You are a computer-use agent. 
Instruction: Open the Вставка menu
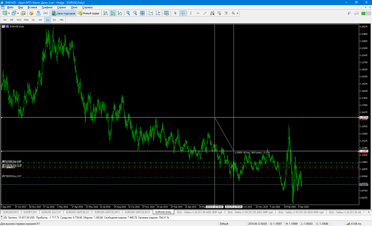pos(32,7)
